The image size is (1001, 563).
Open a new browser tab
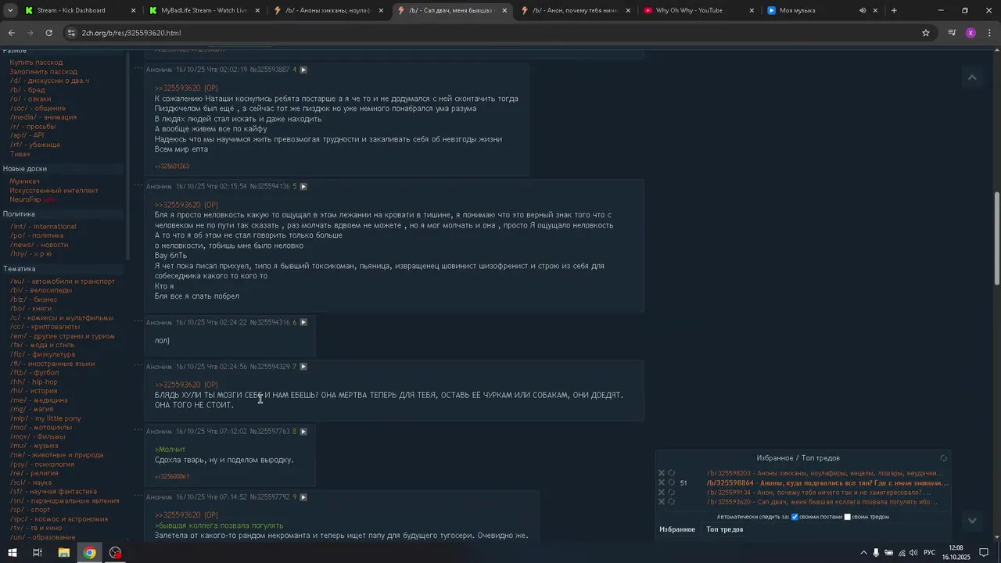(894, 10)
